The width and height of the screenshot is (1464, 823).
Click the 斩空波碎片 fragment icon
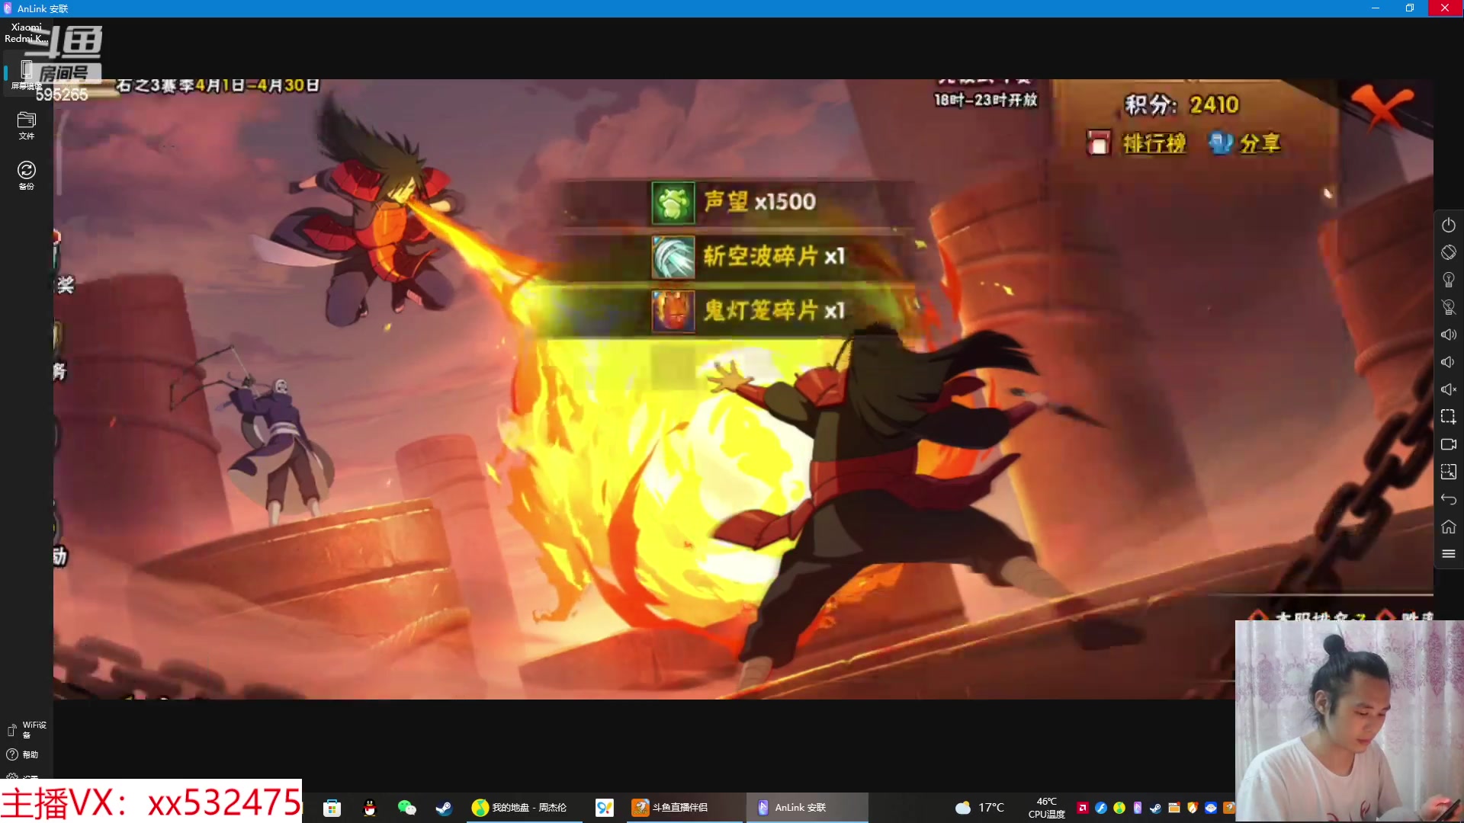point(673,256)
